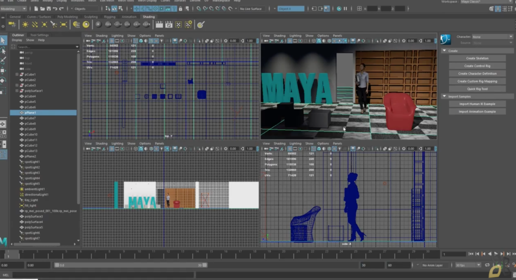Click the Redo arrow icon
This screenshot has height=280, width=516.
pyautogui.click(x=61, y=9)
